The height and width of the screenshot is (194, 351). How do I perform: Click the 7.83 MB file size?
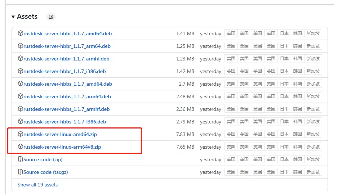pyautogui.click(x=185, y=134)
